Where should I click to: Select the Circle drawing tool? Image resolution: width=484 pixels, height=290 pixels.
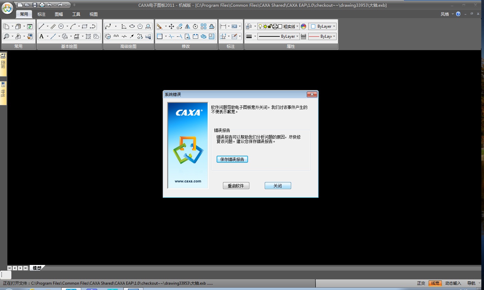coord(61,26)
